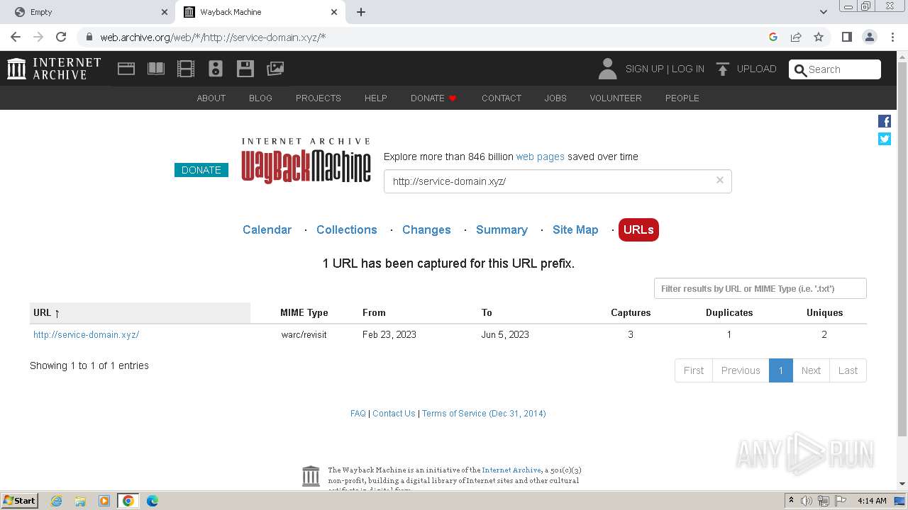Click the Wayback URL input field
The image size is (908, 510).
pyautogui.click(x=558, y=181)
